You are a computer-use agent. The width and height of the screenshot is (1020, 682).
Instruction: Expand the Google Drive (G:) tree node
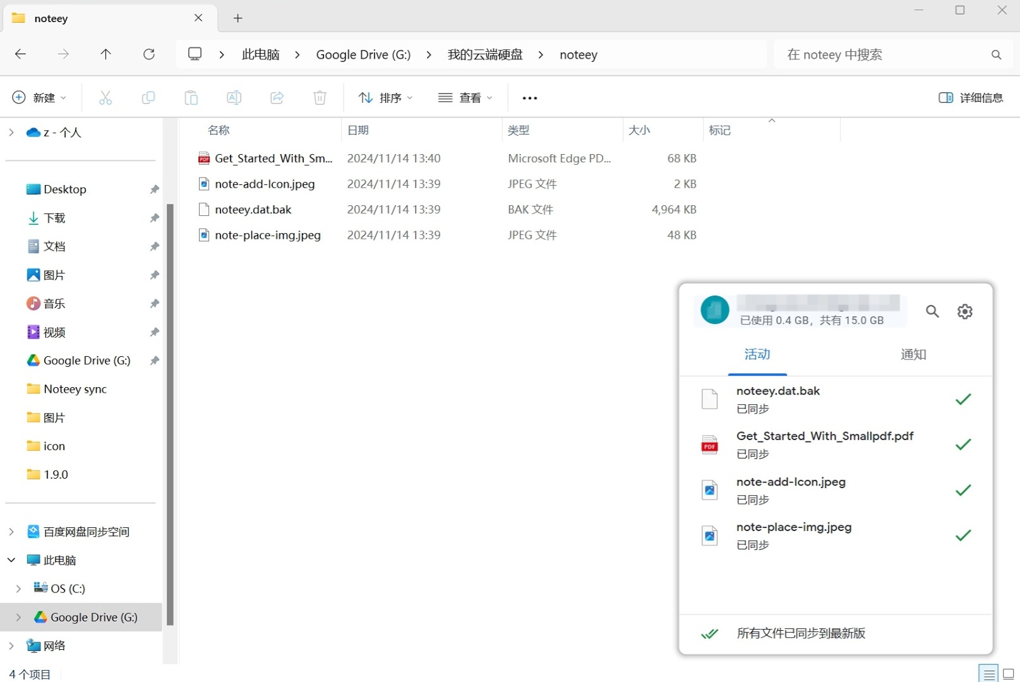coord(18,617)
